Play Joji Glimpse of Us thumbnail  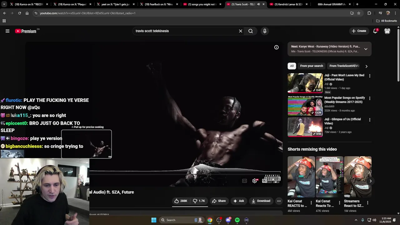(x=305, y=127)
